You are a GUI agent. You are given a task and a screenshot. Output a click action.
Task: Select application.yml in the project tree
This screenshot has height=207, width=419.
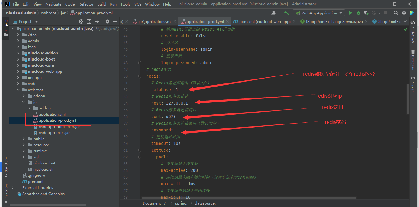click(52, 114)
